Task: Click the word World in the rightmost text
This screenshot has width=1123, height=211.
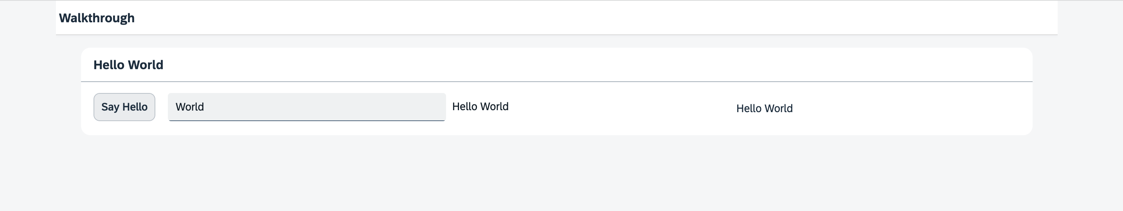Action: coord(778,108)
